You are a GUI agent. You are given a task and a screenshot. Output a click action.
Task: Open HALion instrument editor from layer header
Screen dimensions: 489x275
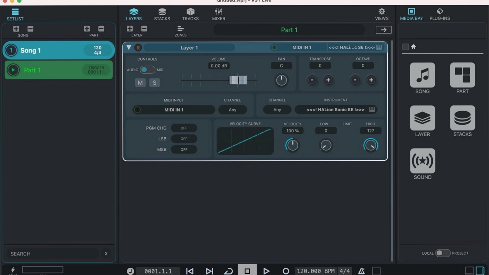point(379,47)
